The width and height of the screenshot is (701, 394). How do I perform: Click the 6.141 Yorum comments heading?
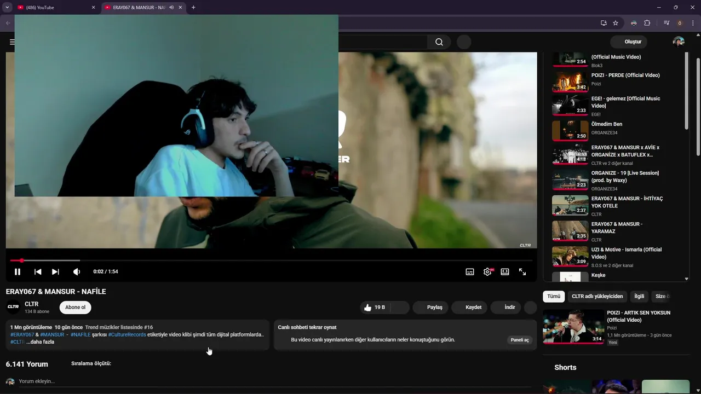[x=27, y=364]
